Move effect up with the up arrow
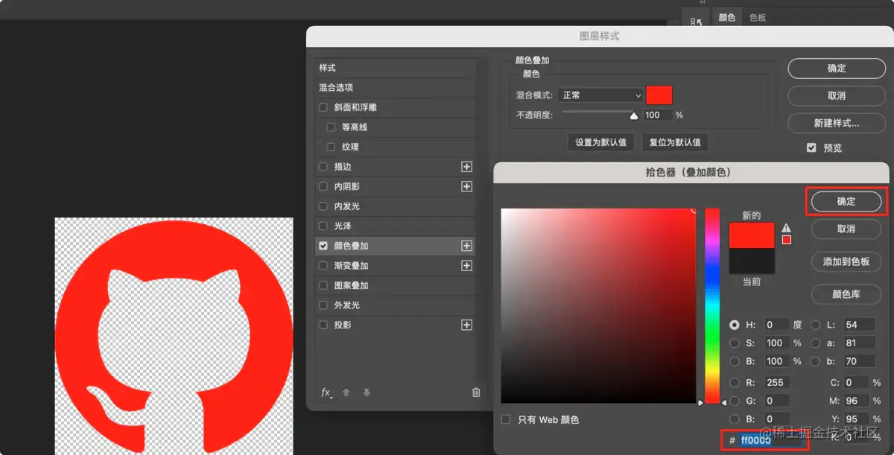The width and height of the screenshot is (894, 455). click(x=346, y=392)
